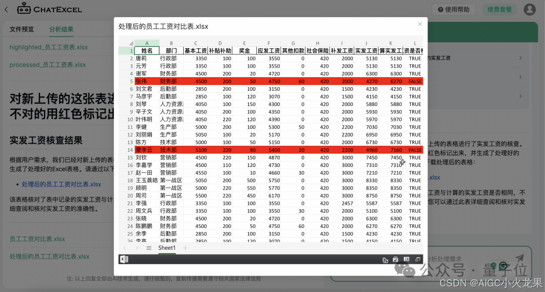Select row 14 header
545x292 pixels.
coord(127,150)
